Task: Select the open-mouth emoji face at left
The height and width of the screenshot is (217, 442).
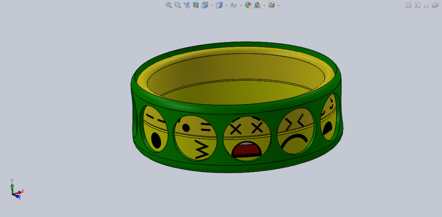Action: pos(155,129)
